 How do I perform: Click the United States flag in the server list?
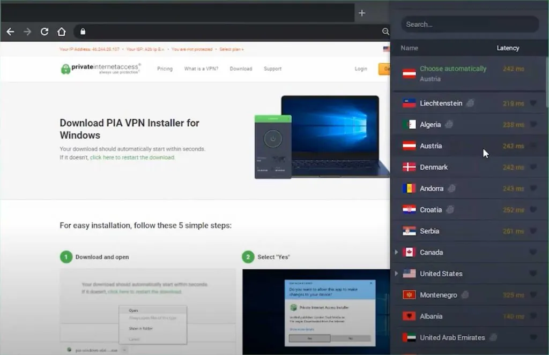(x=409, y=274)
